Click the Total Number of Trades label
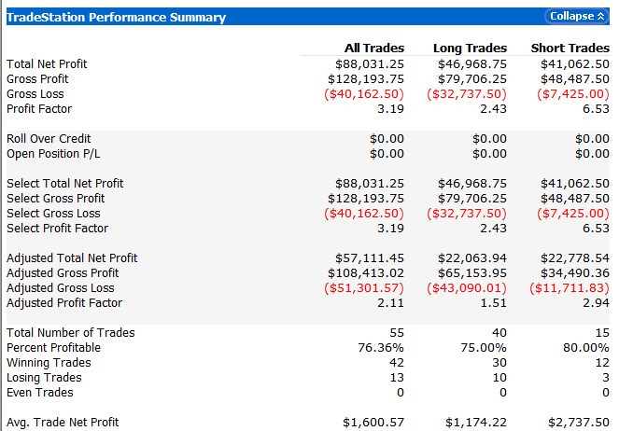This screenshot has width=619, height=431. 71,333
